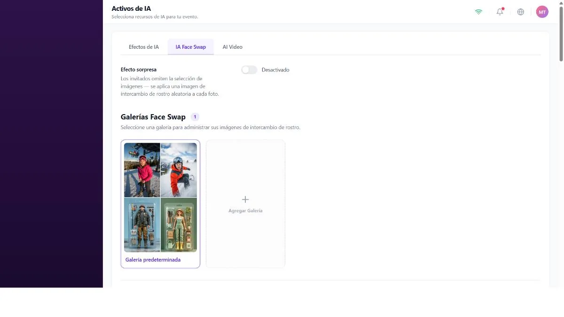
Task: Open the notifications bell
Action: tap(500, 12)
